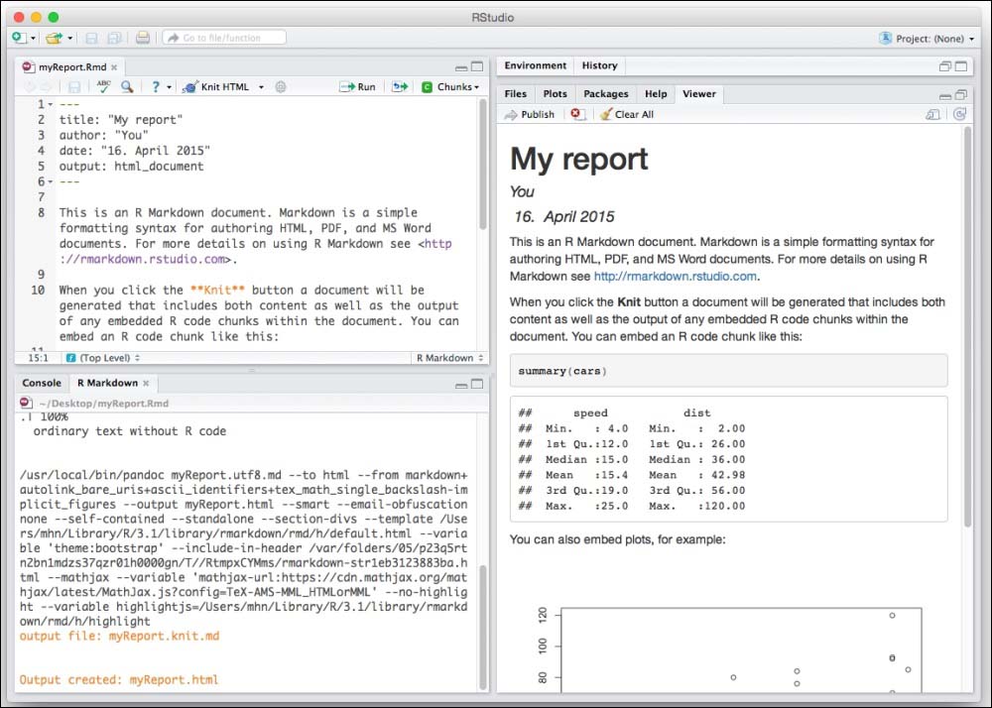
Task: Select the Viewer tab
Action: click(699, 94)
